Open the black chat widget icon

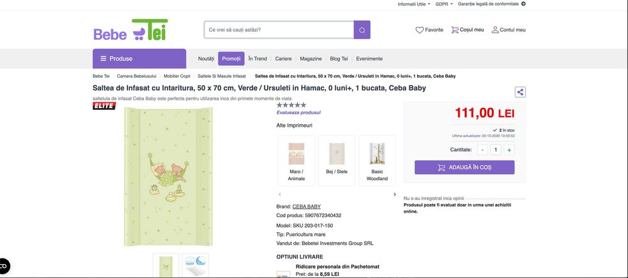tap(4, 267)
